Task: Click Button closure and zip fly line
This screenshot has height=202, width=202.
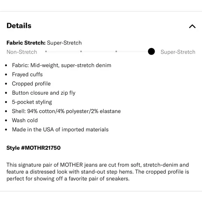Action: click(44, 93)
